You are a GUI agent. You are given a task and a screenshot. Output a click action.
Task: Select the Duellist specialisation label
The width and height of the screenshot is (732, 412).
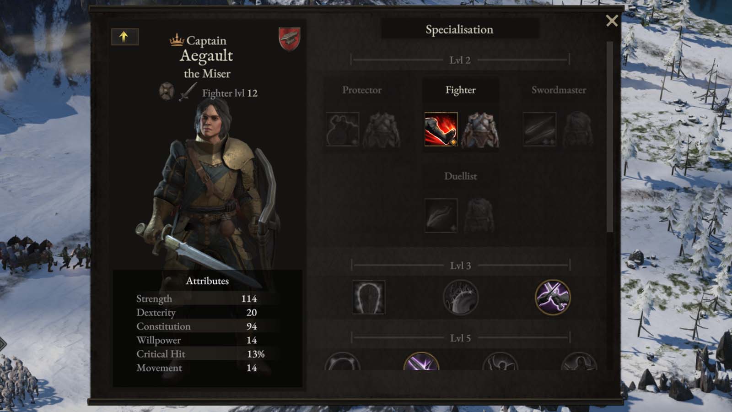click(x=460, y=176)
